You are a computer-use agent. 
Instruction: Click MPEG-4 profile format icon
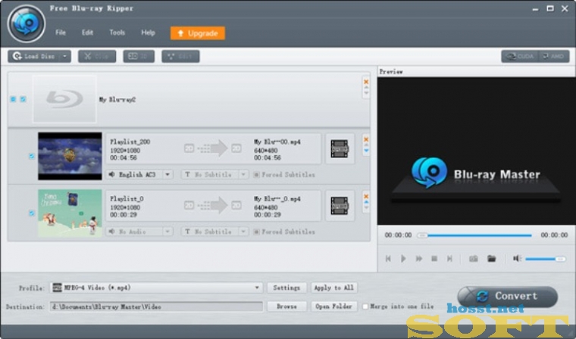[57, 288]
